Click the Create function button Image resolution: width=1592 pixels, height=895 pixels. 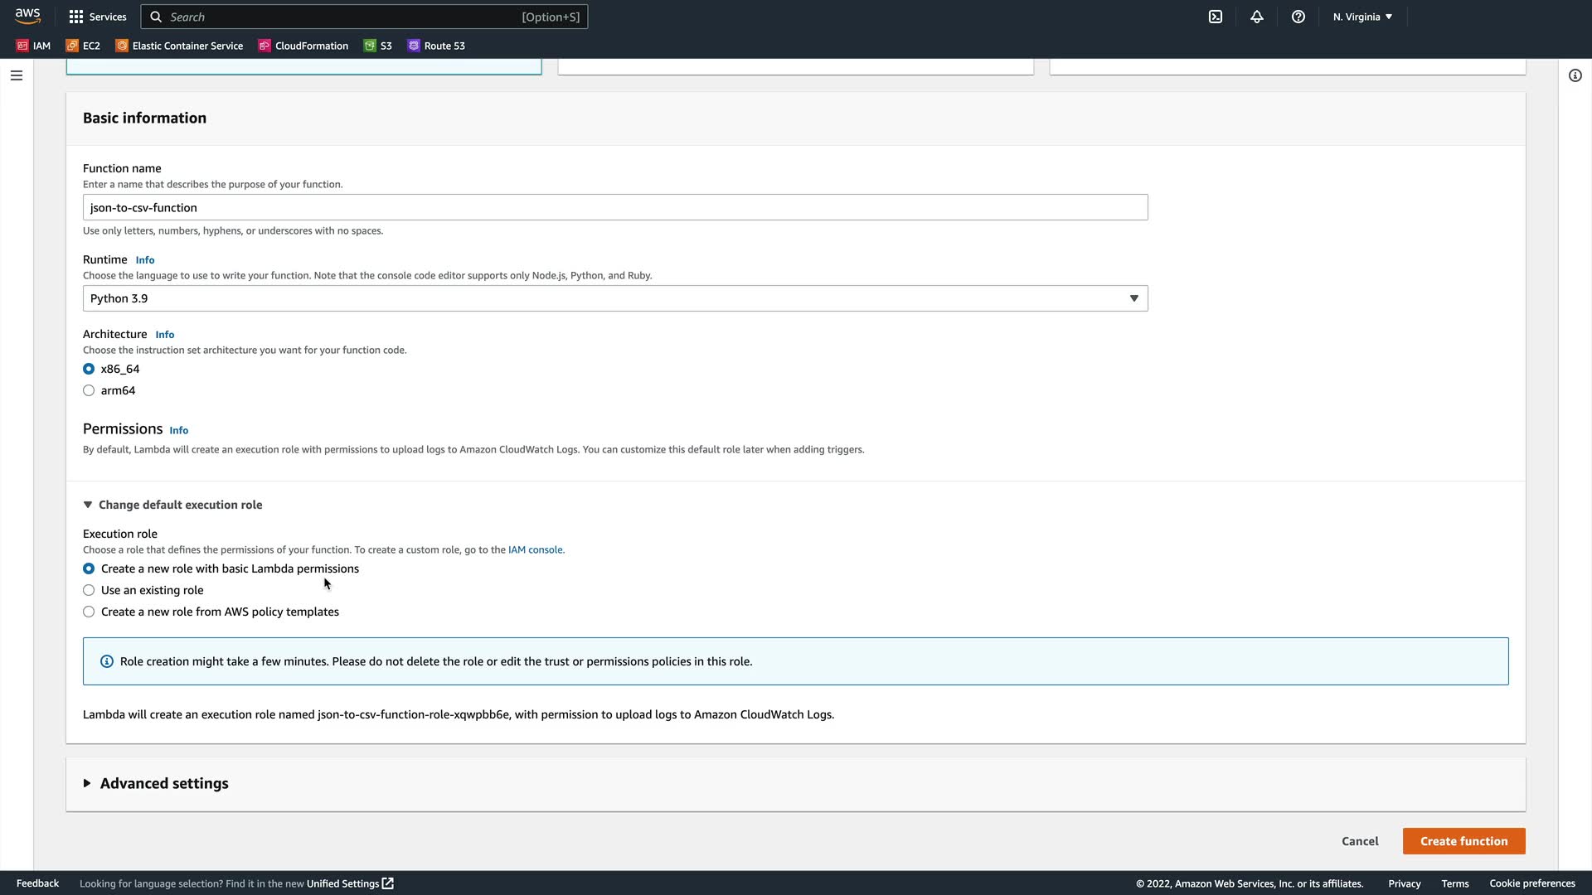point(1463,841)
